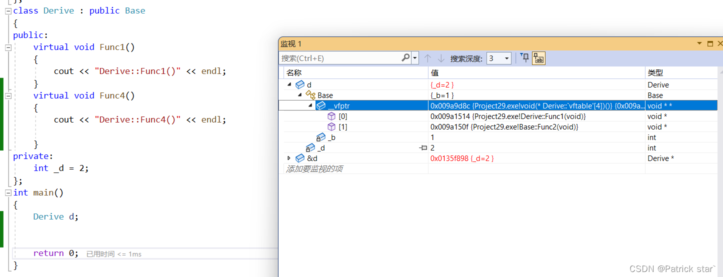Viewport: 723px width, 277px height.
Task: Click the 'return 0;' code line
Action: click(56, 253)
